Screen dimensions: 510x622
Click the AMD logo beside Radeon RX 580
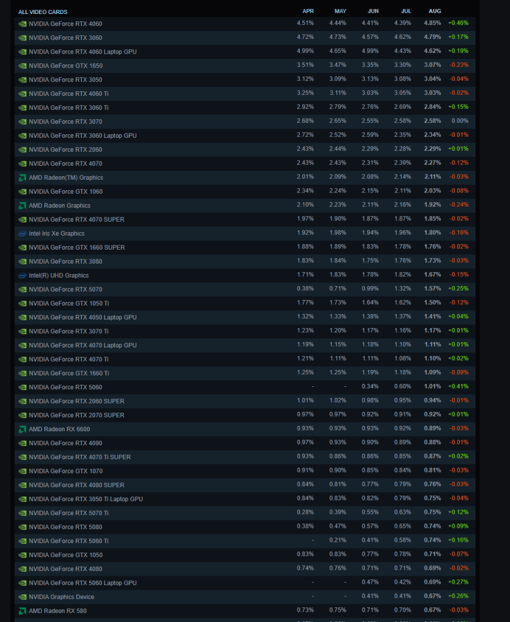pos(22,610)
